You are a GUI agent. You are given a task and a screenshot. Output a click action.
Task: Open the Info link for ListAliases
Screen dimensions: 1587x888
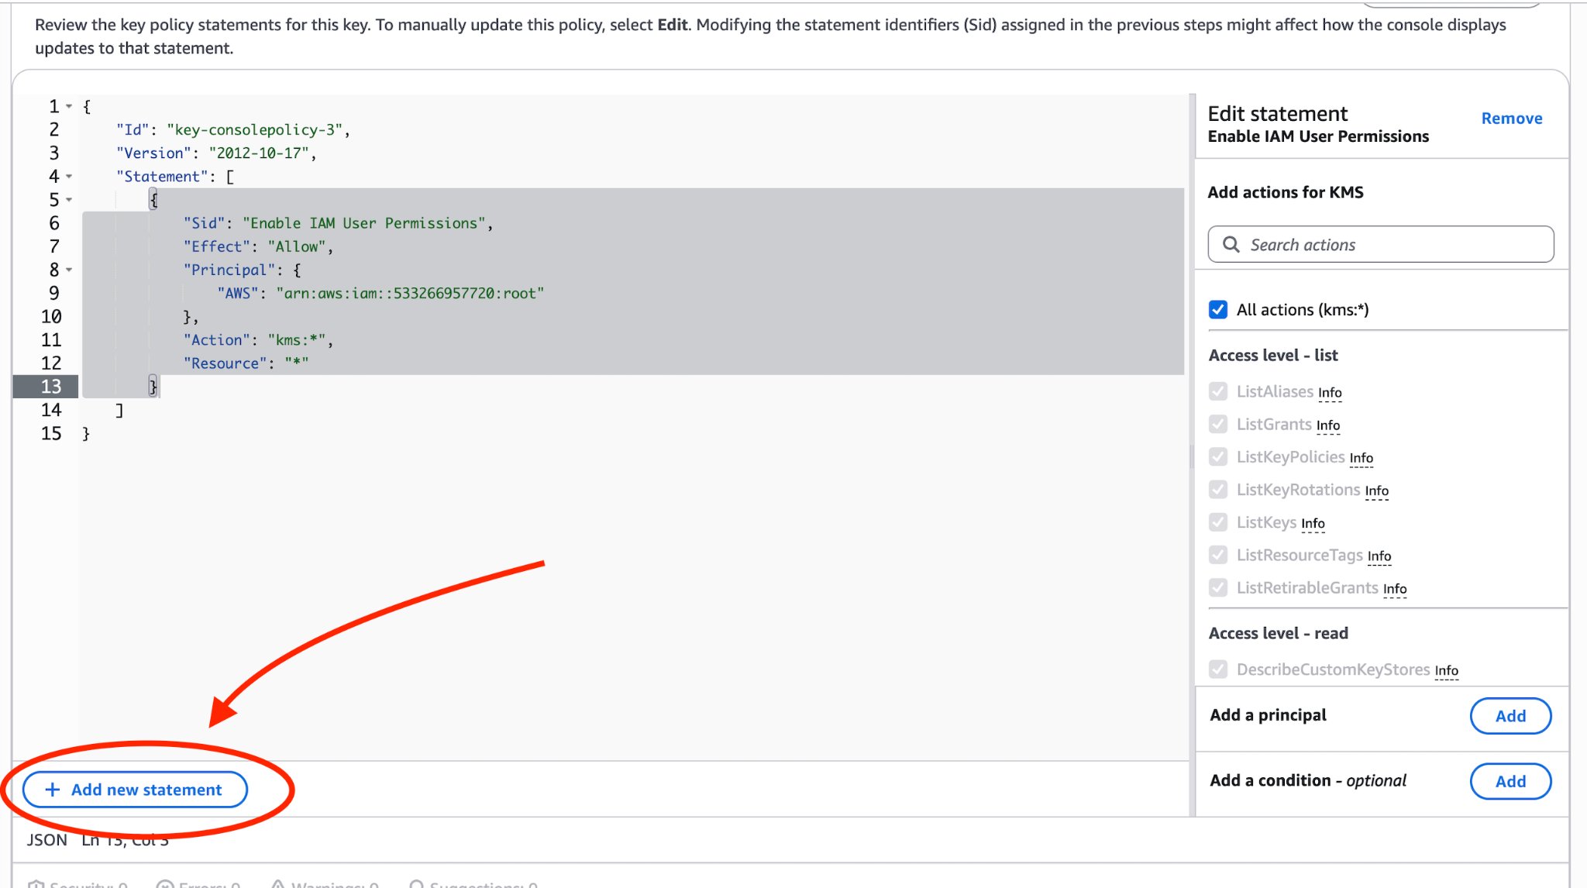(x=1330, y=393)
